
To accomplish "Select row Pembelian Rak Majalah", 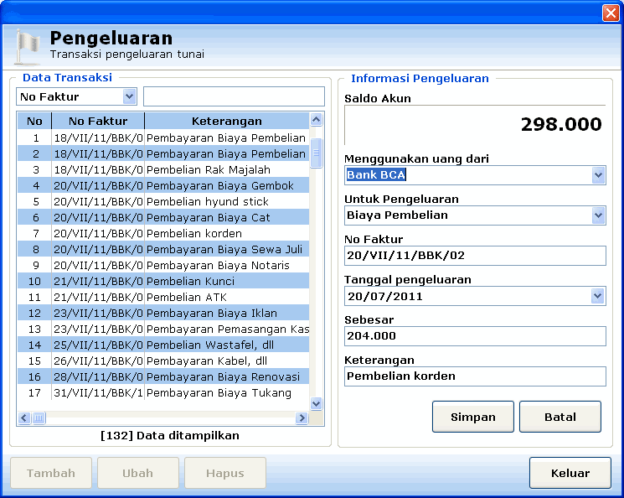I will click(163, 169).
